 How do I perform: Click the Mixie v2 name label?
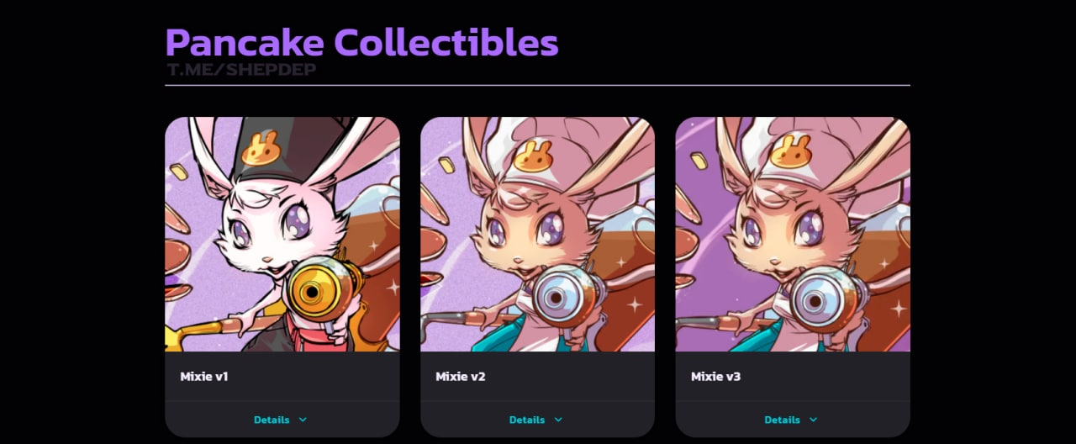coord(461,377)
